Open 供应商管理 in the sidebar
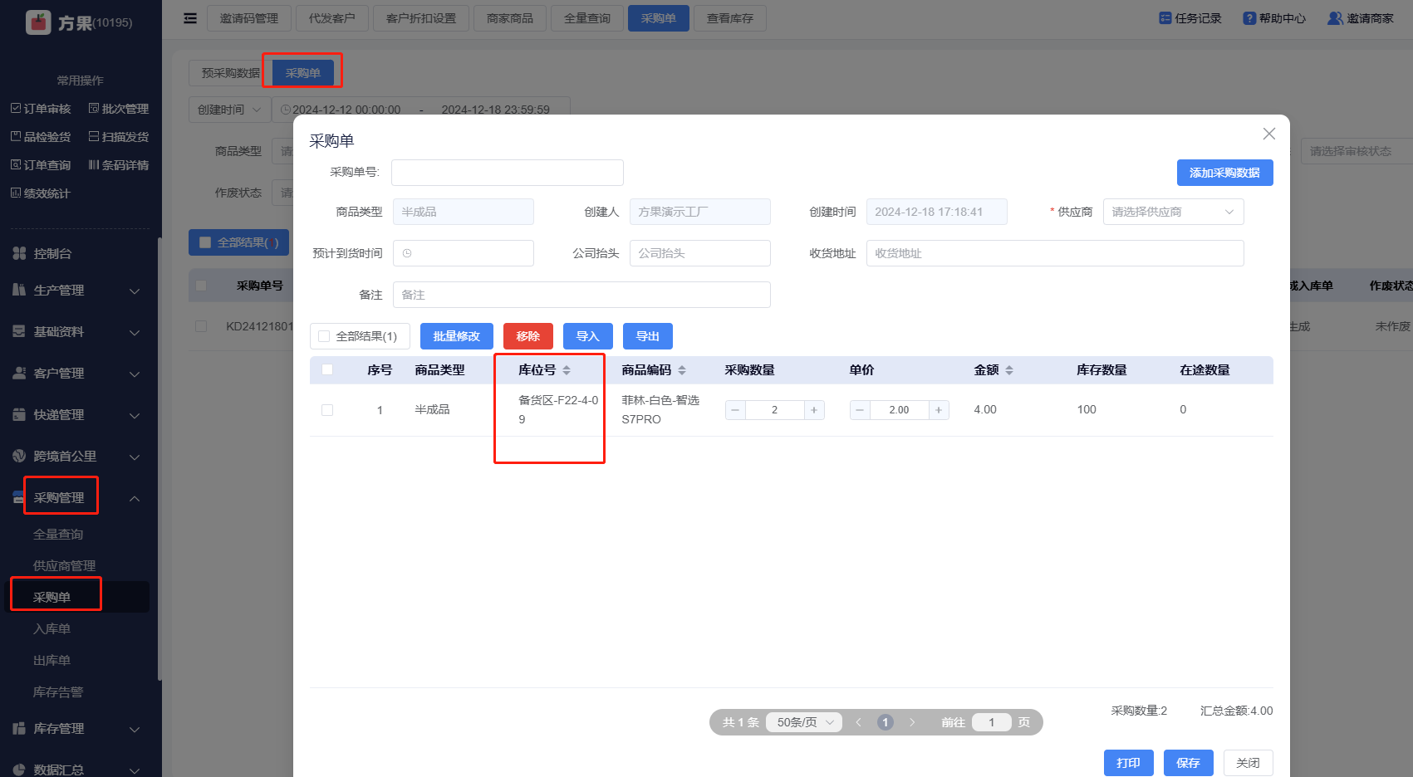 point(64,566)
